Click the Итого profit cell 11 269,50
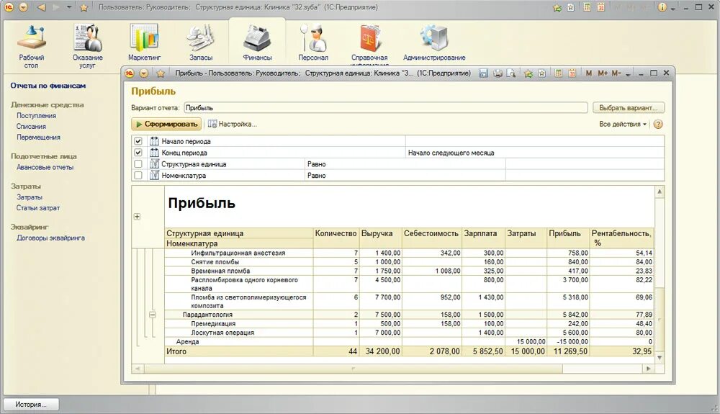The image size is (720, 414). point(568,351)
